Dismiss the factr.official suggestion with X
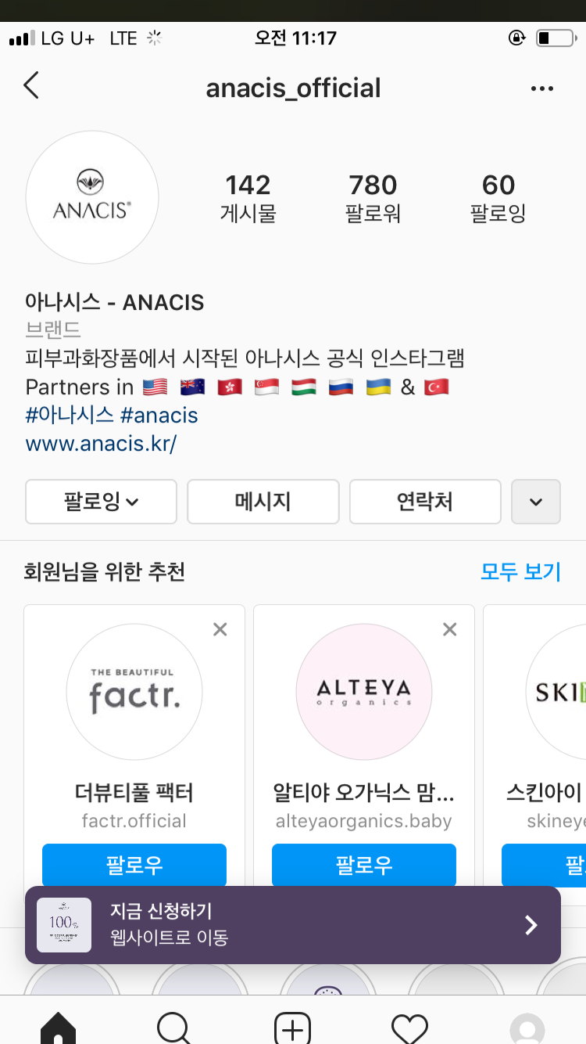Screen dimensions: 586x1044 (220, 629)
